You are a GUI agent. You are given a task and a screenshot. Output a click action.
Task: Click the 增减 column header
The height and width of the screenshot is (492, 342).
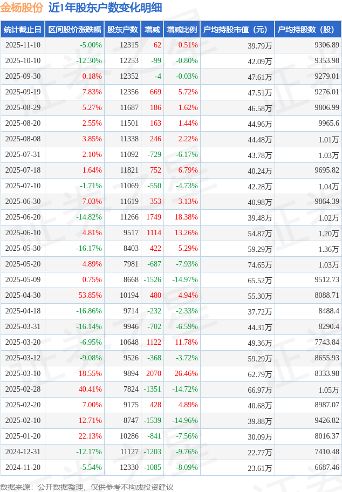[x=153, y=30]
